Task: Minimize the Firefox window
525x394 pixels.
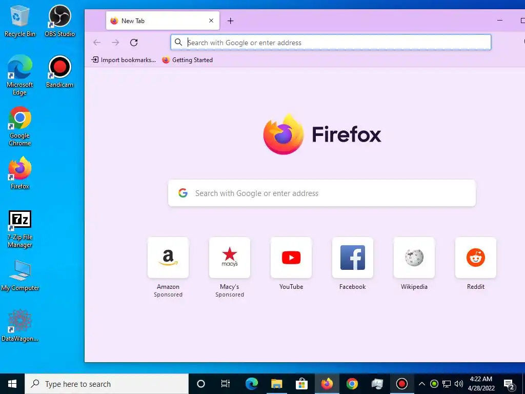Action: 500,21
